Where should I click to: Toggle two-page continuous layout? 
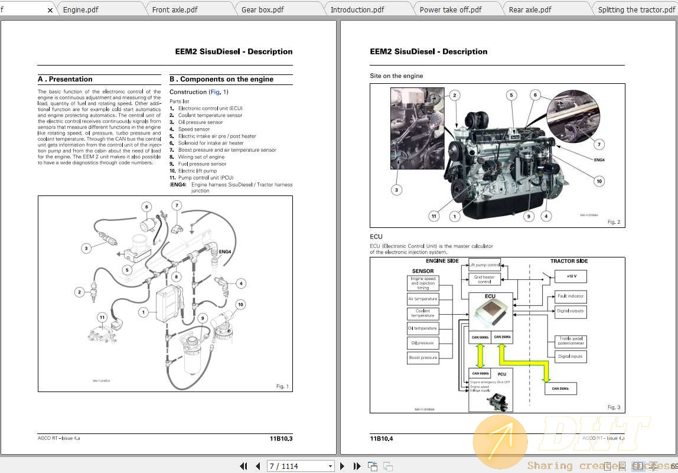pos(653,466)
